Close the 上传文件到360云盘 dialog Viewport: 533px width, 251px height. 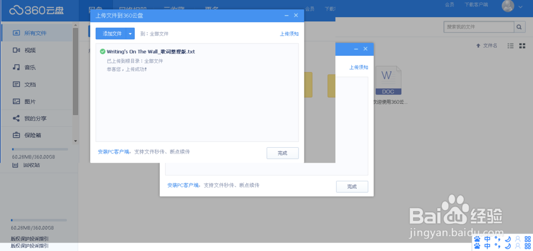(296, 15)
